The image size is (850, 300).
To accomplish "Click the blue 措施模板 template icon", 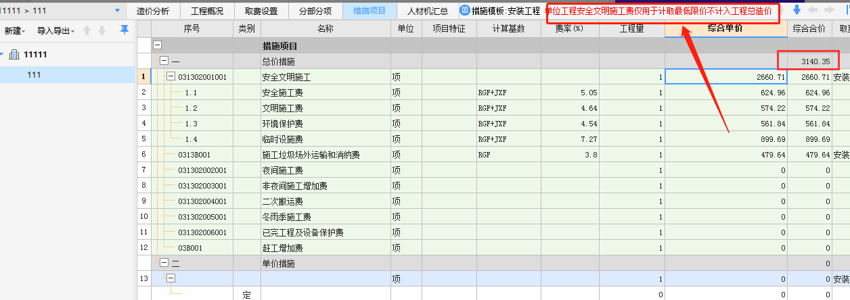I will click(x=464, y=11).
